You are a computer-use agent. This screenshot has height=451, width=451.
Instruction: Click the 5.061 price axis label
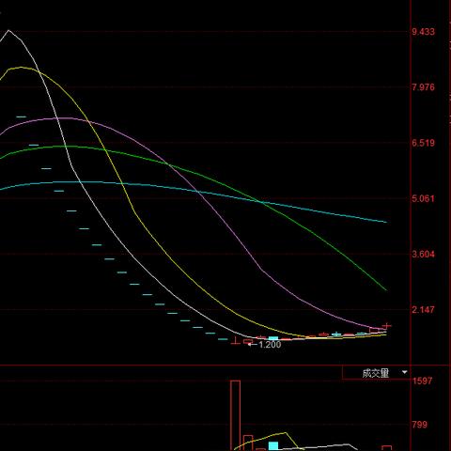(x=423, y=198)
